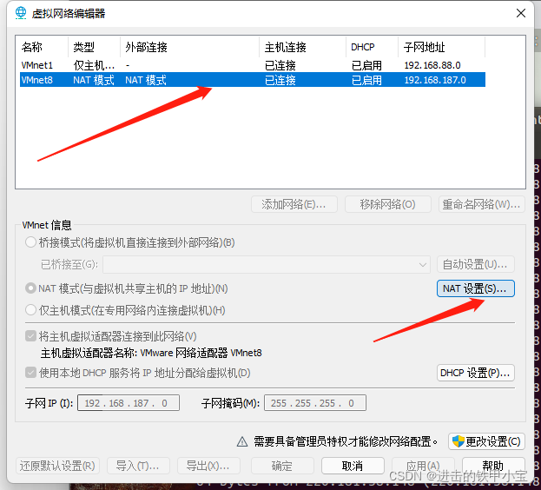Click the 重命名网络(W)... button
This screenshot has height=490, width=541.
tap(482, 204)
